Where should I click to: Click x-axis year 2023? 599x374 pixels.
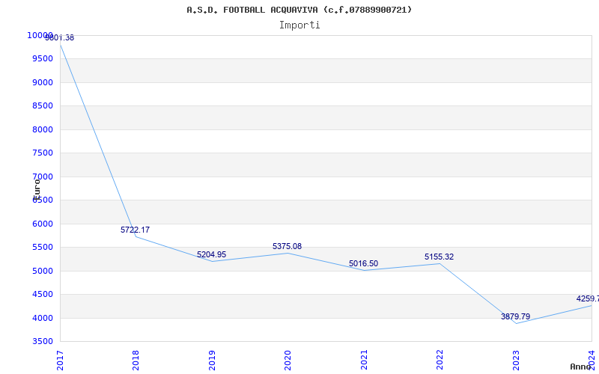click(x=516, y=360)
